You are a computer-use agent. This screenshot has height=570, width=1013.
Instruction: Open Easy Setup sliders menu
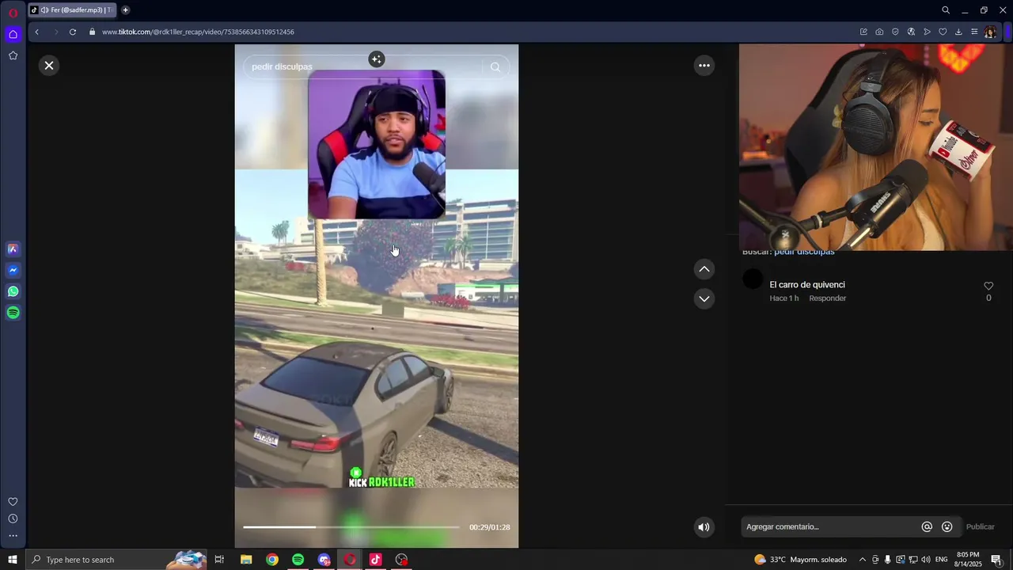974,32
